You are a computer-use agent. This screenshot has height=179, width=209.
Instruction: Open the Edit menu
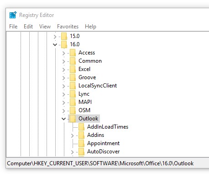point(28,27)
